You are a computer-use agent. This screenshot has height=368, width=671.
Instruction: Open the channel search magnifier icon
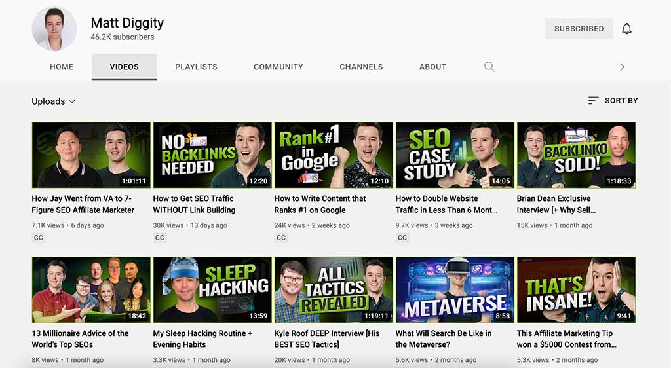[x=489, y=67]
